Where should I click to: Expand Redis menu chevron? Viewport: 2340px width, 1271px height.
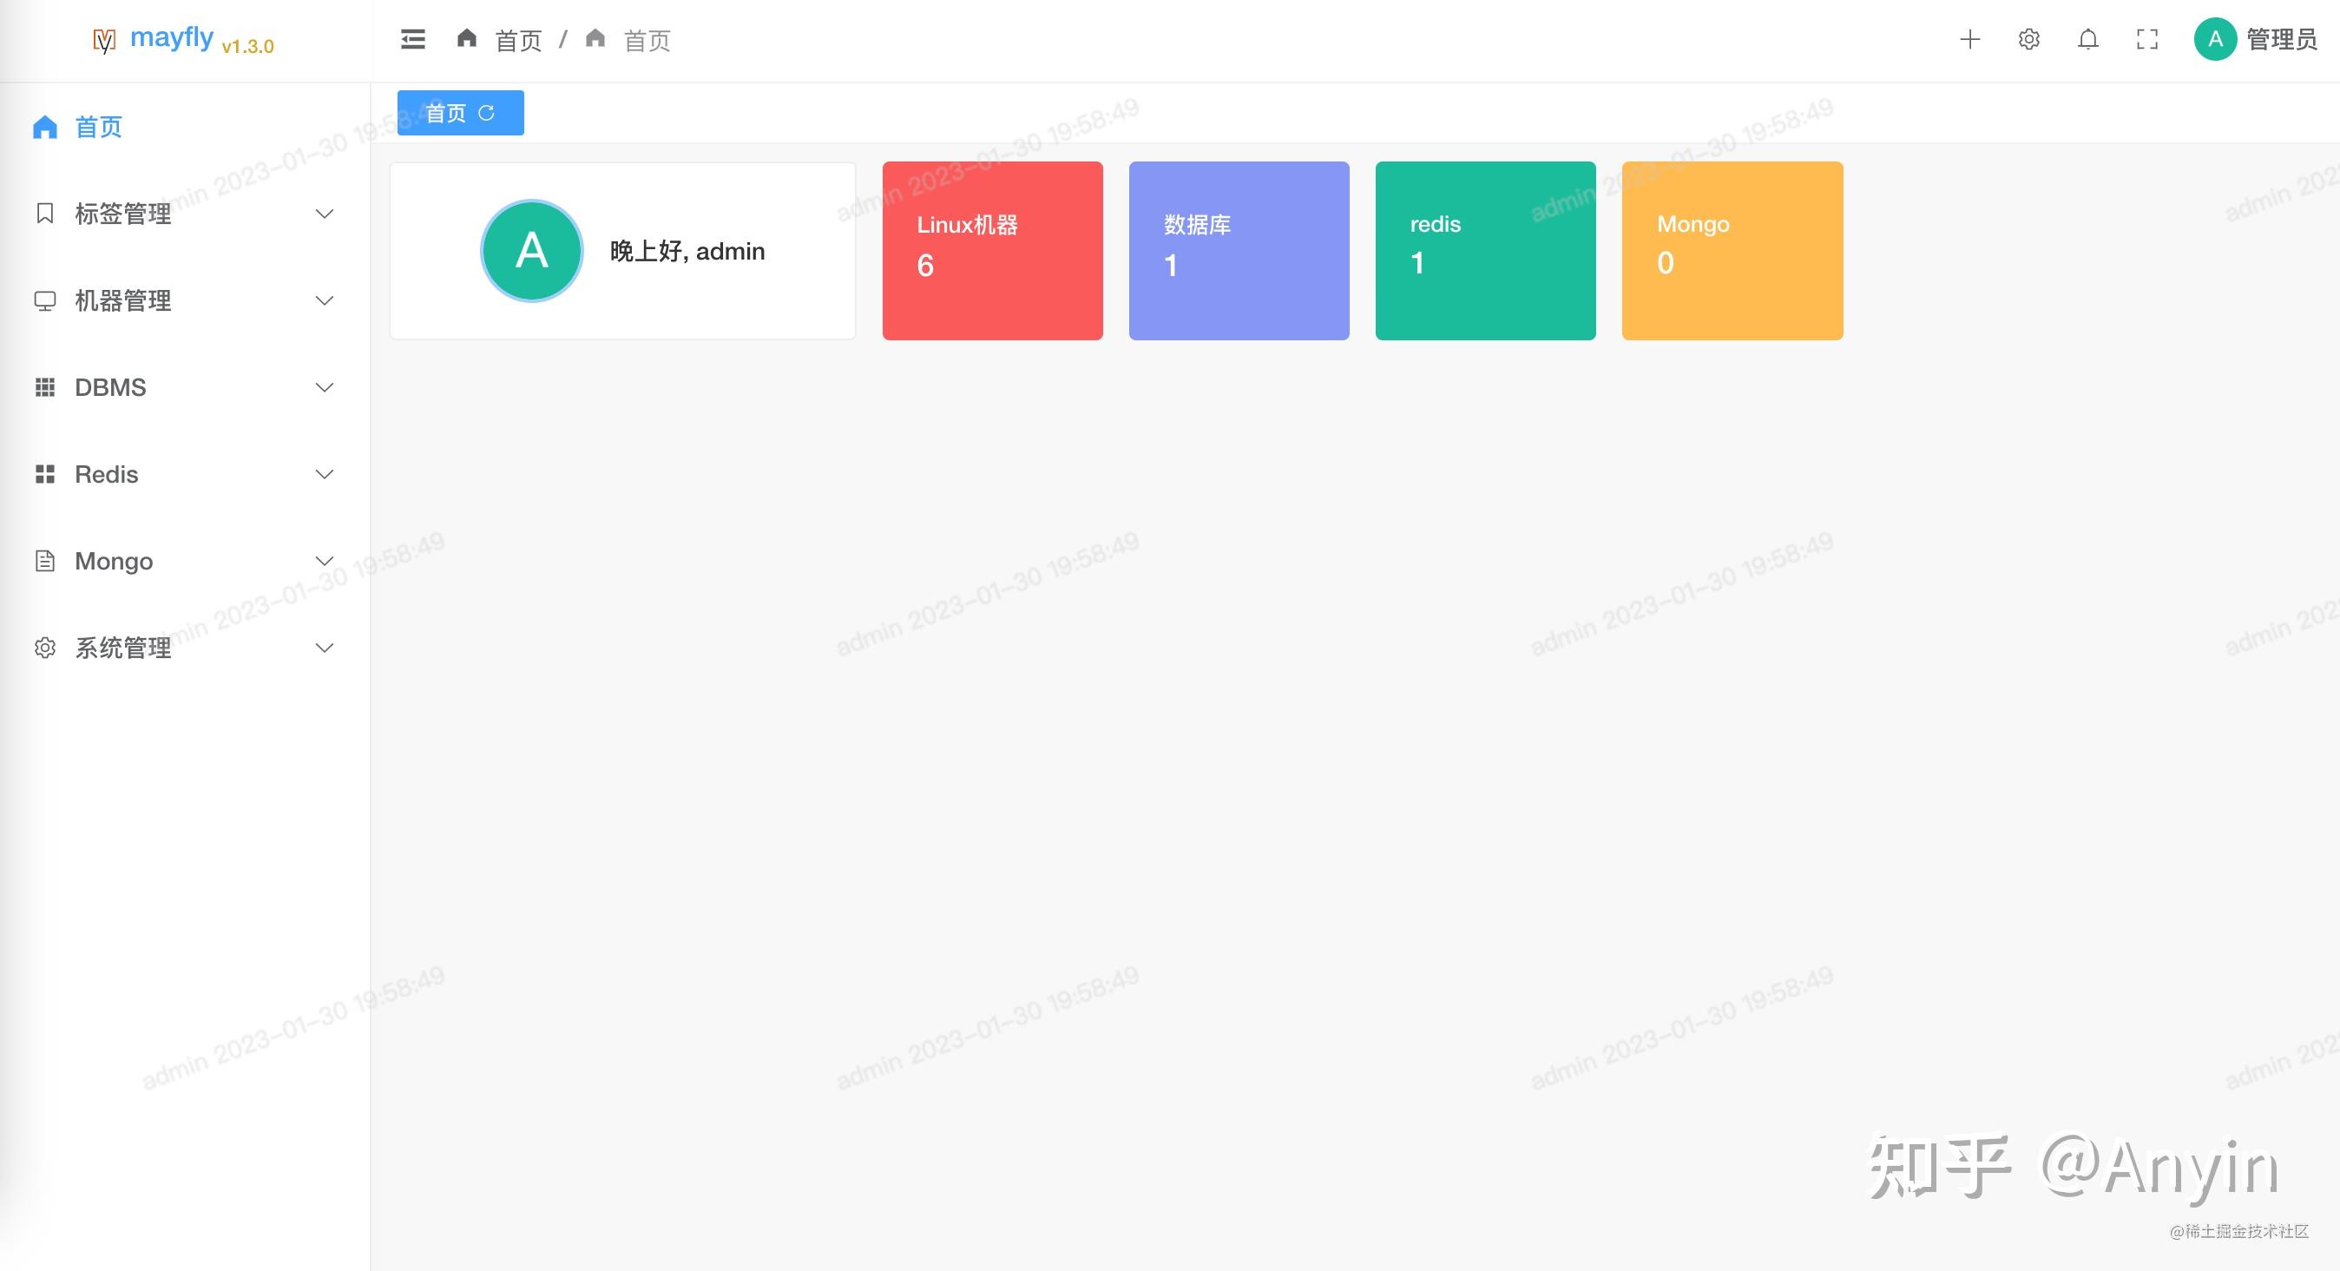325,474
